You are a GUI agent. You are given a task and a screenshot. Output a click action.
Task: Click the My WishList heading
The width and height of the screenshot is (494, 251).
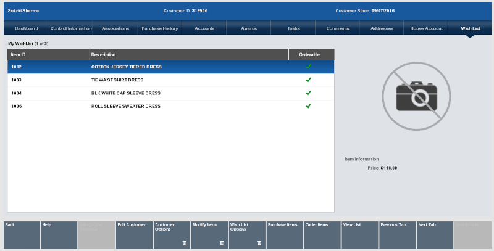(x=28, y=43)
